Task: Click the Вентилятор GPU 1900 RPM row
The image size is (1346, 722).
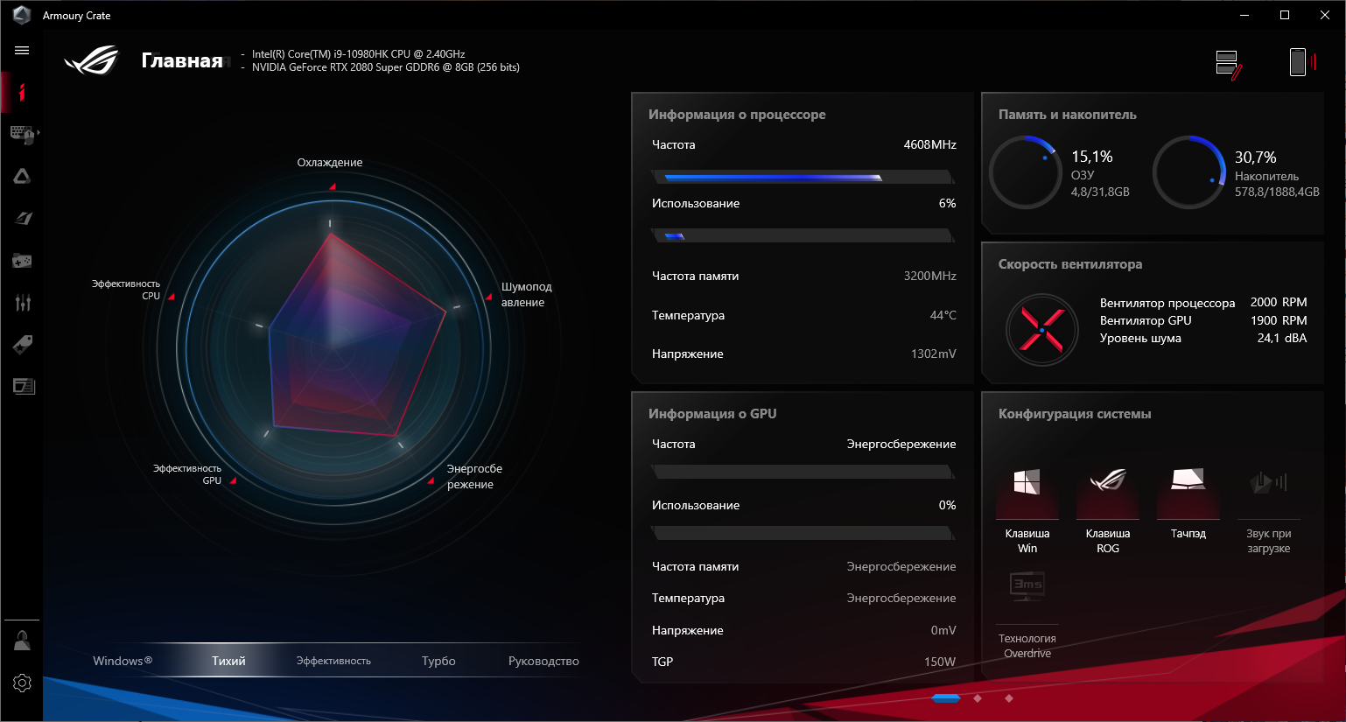Action: [x=1203, y=320]
